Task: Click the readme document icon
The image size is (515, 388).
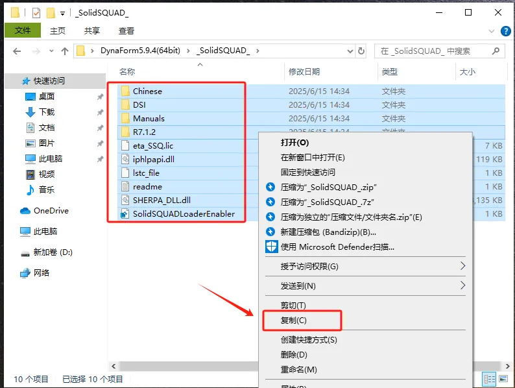Action: tap(125, 187)
